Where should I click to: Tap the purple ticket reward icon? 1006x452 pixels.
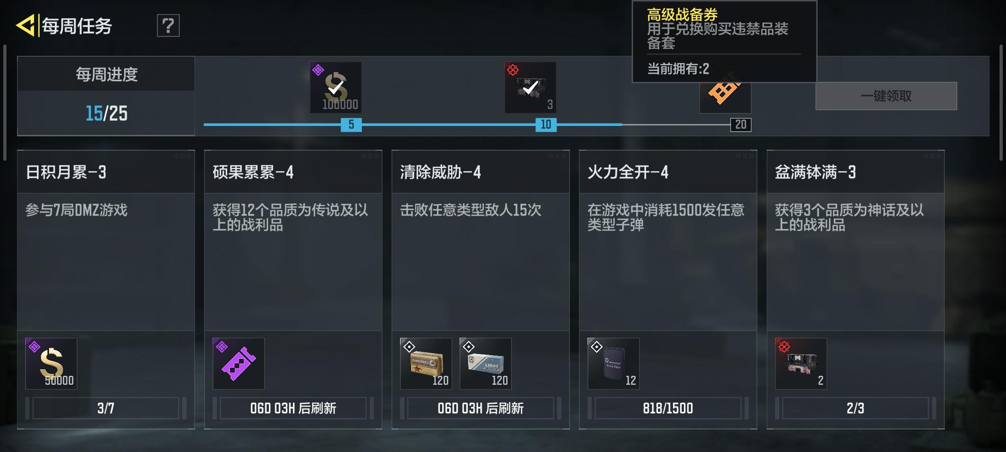239,363
